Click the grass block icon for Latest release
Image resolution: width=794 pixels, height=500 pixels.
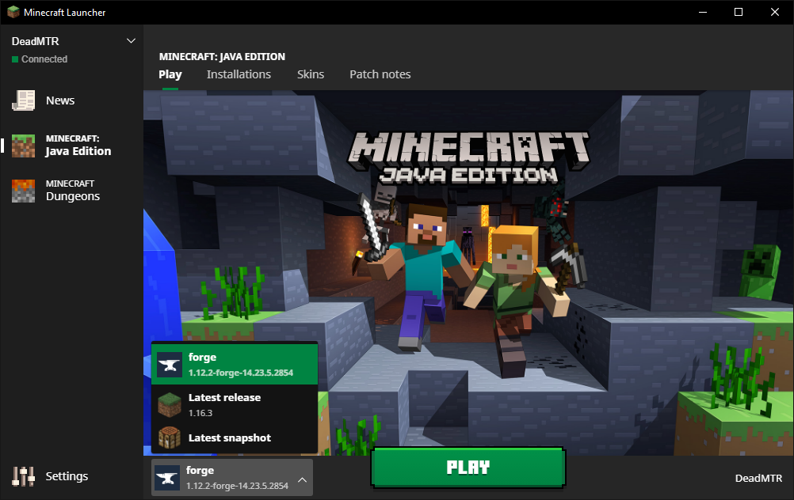[169, 405]
